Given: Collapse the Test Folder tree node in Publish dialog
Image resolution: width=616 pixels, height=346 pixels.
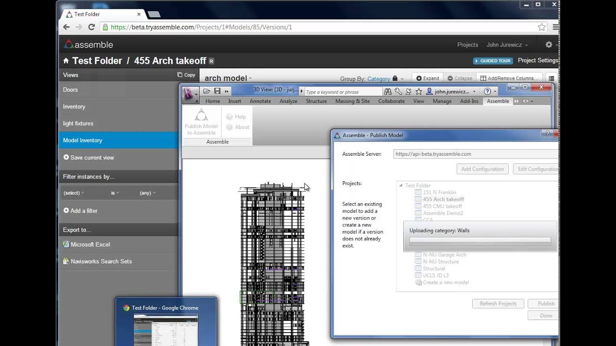Looking at the screenshot, I should [400, 185].
